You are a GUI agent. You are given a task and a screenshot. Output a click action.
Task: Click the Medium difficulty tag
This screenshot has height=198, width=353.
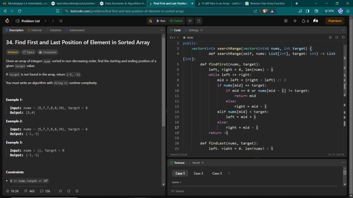pos(13,52)
